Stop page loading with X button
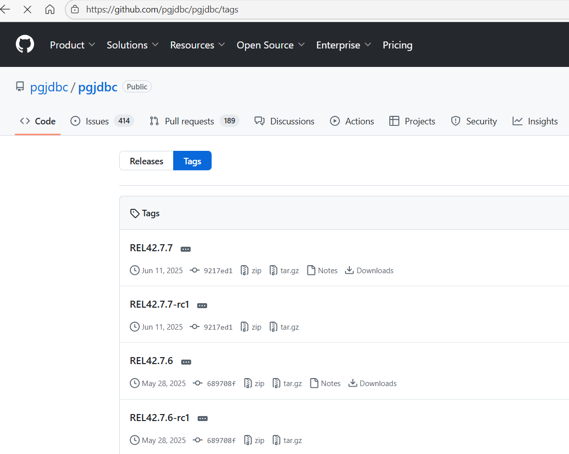This screenshot has height=454, width=569. point(27,9)
